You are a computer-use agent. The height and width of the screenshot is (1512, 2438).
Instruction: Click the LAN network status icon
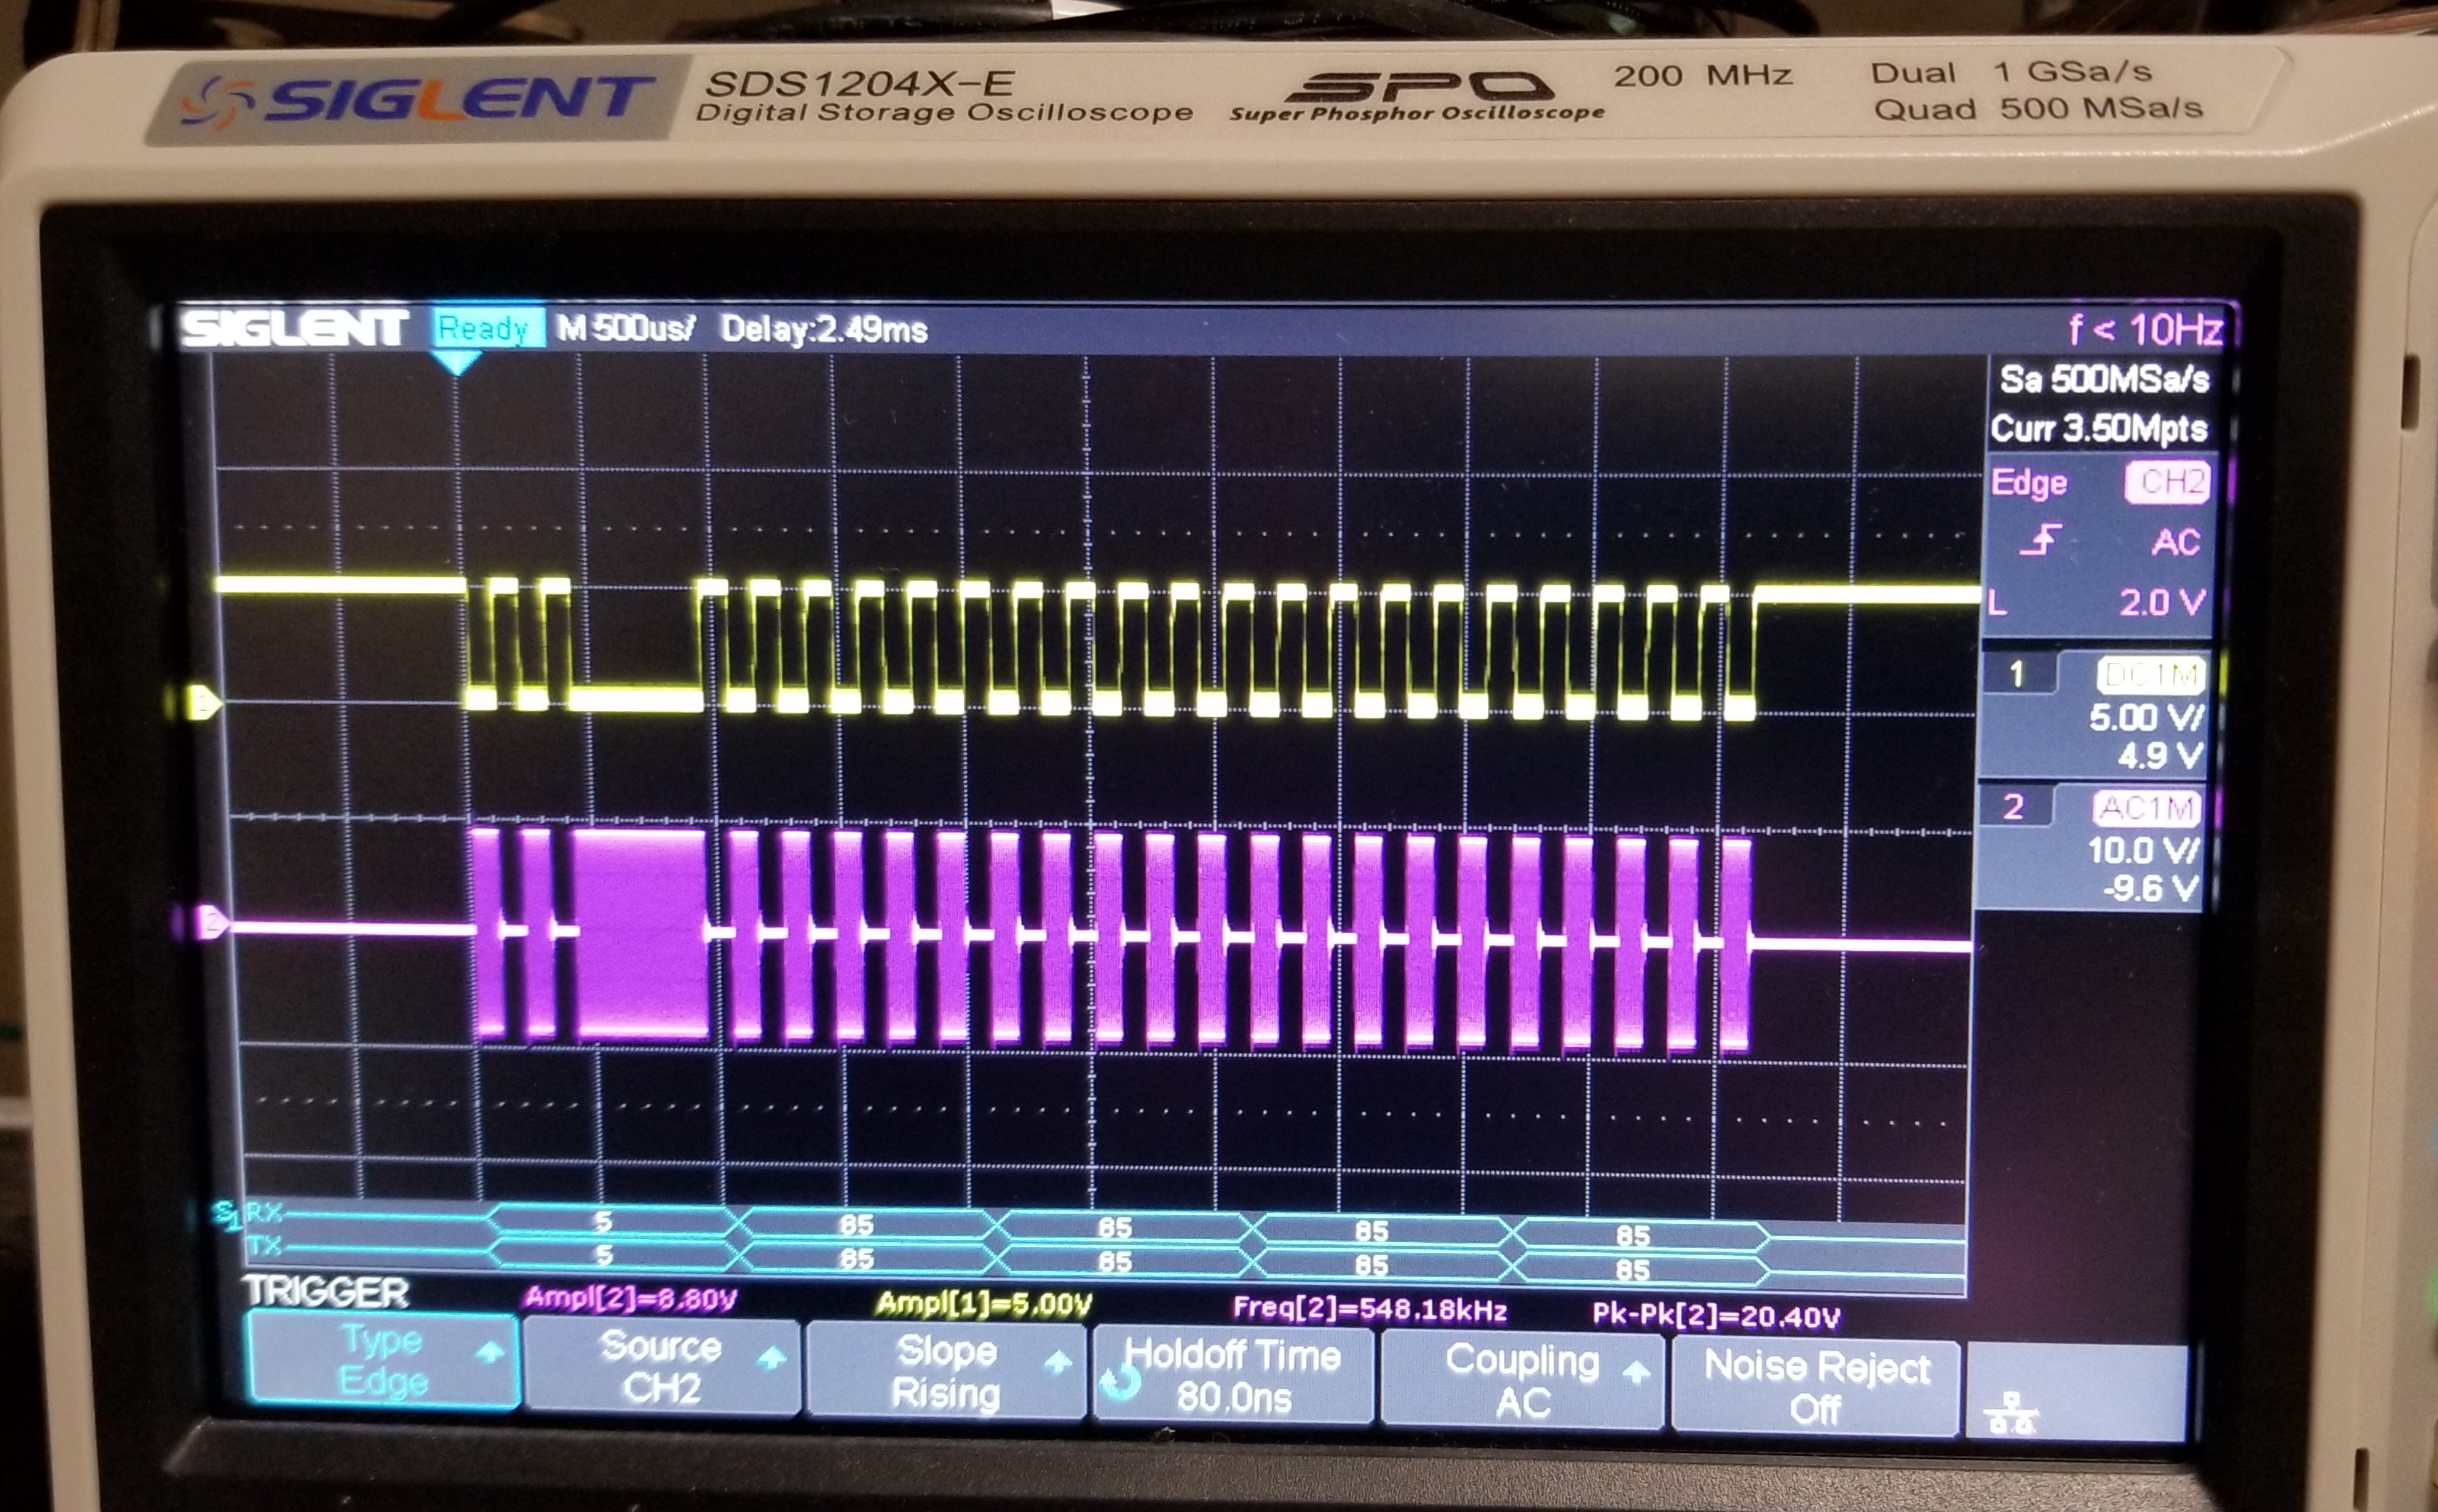coord(2011,1413)
